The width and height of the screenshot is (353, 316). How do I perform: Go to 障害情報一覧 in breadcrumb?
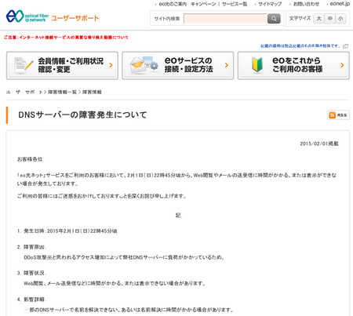pos(62,92)
